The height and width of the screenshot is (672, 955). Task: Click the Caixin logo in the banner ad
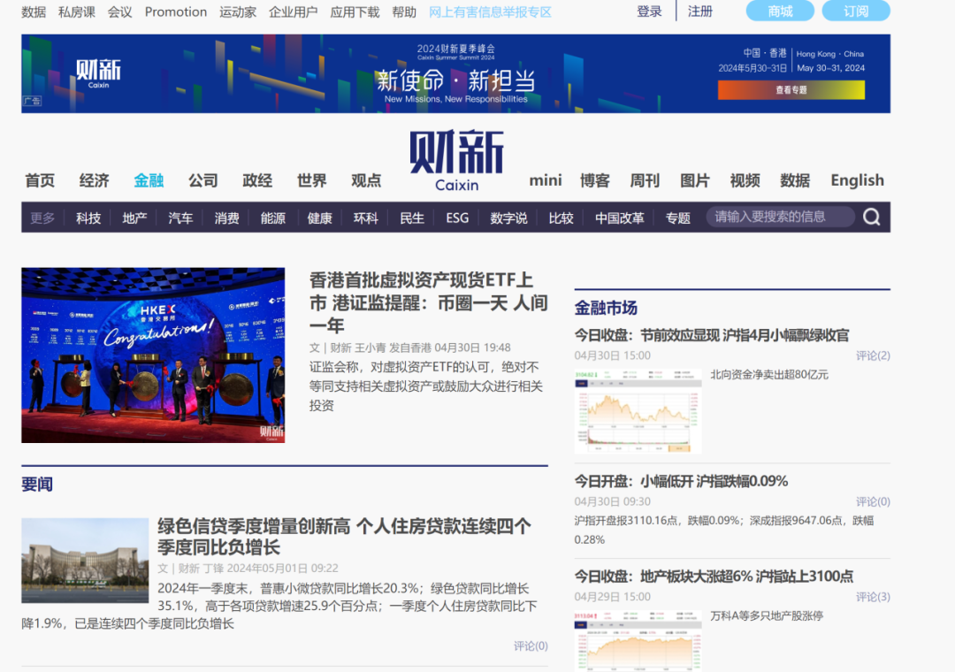(99, 73)
